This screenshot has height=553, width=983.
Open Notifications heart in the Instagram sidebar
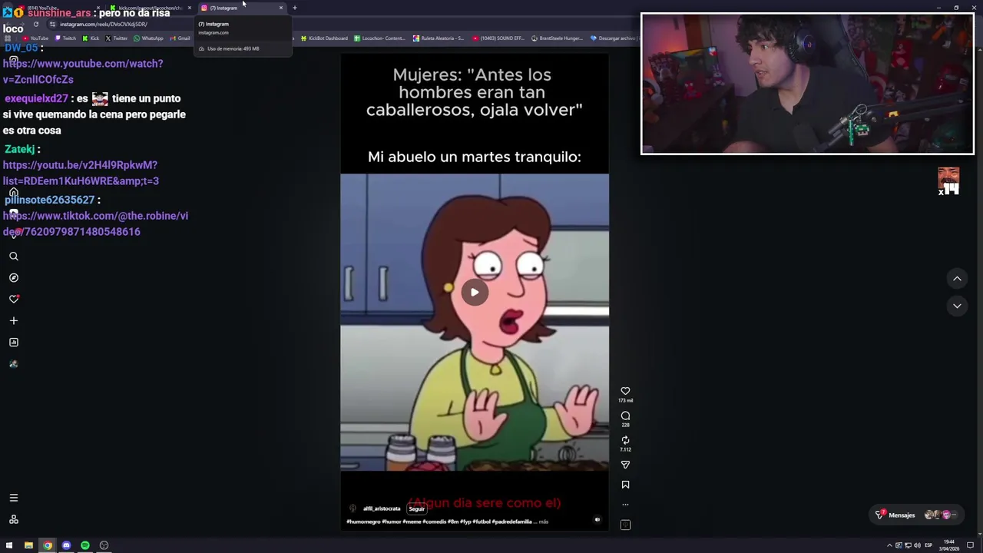[x=14, y=299]
